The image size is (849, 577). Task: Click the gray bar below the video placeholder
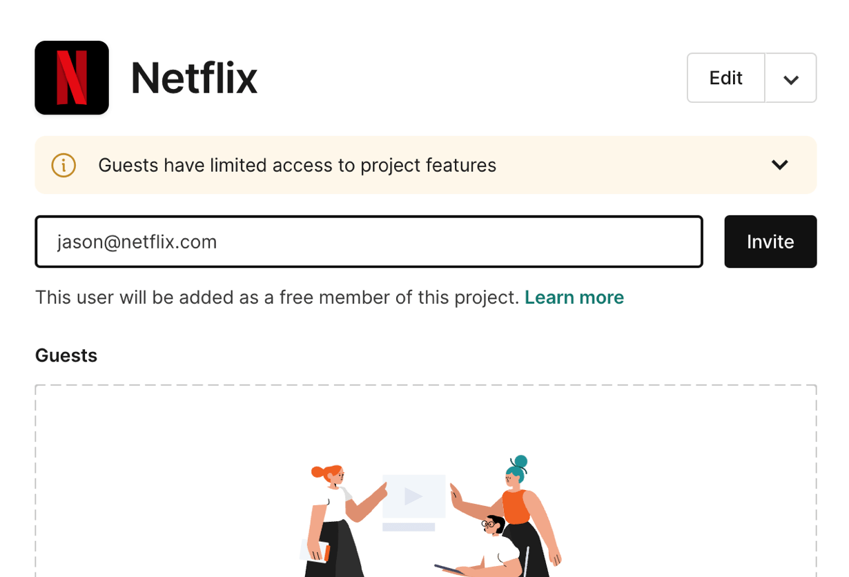(409, 527)
